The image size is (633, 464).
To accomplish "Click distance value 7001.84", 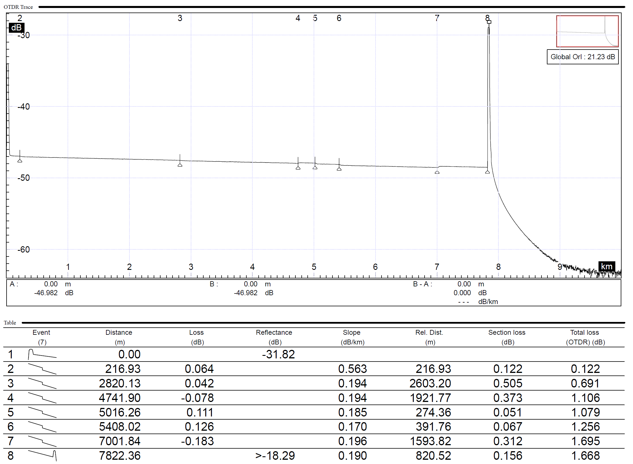I will coord(120,441).
